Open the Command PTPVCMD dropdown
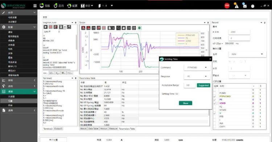This screenshot has height=142, width=272. coord(197,67)
